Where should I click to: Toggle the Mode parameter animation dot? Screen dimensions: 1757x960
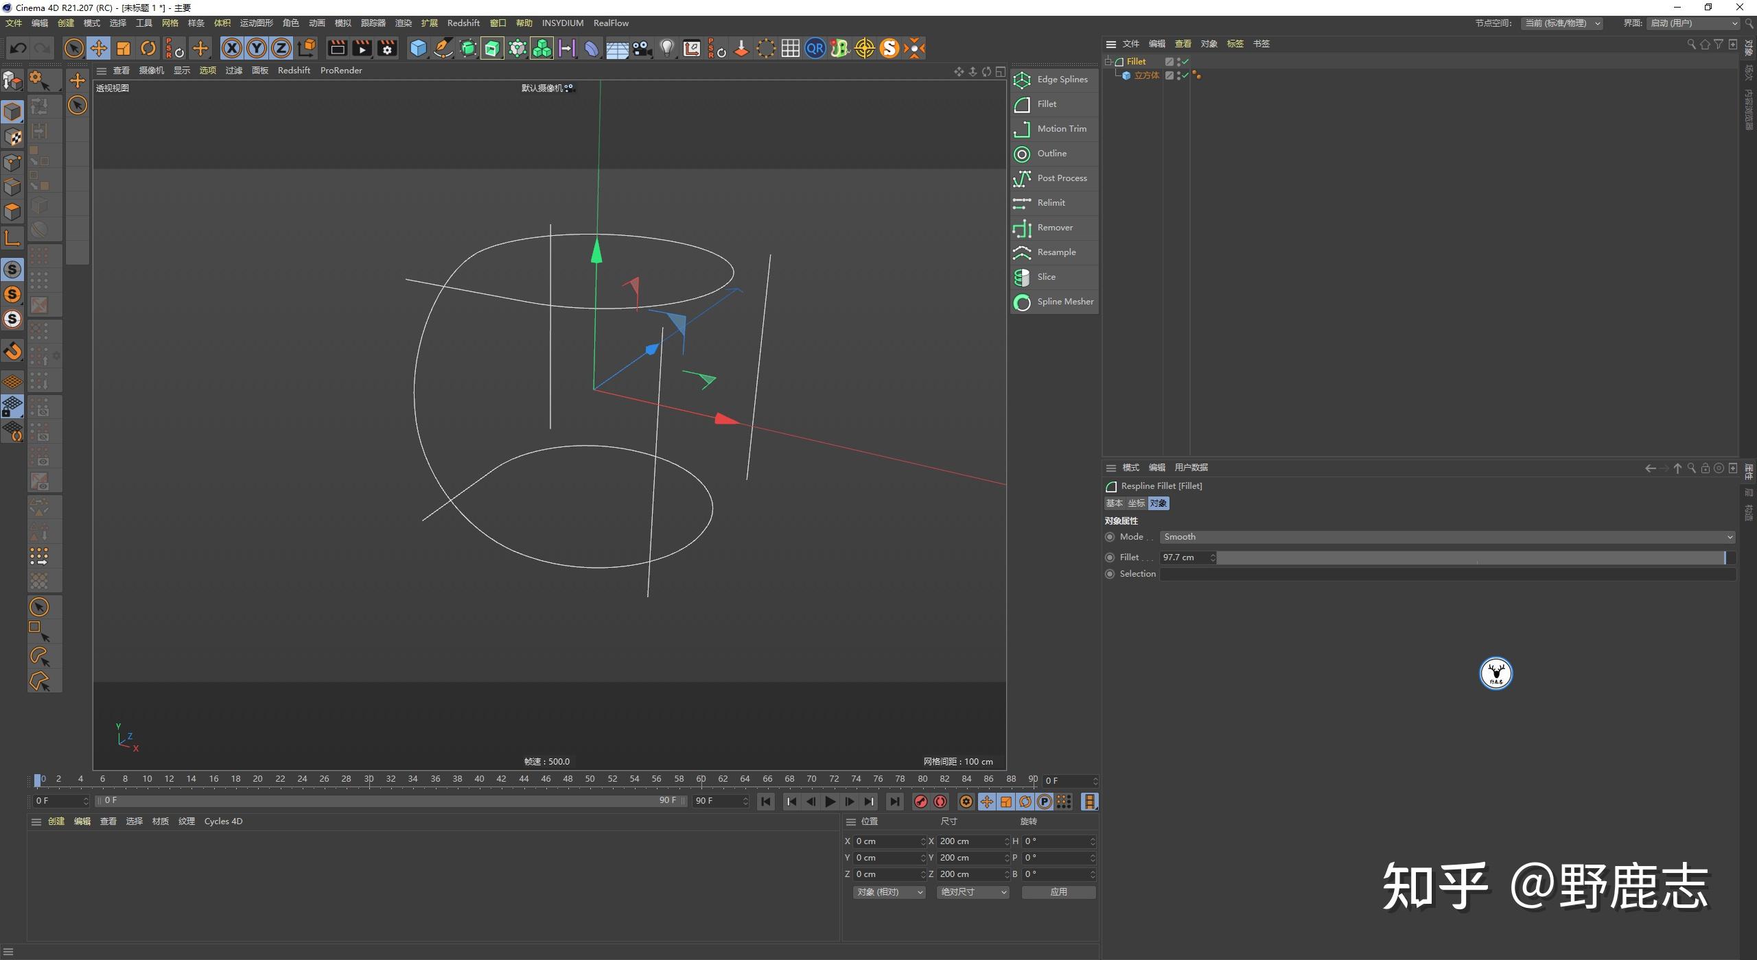(1110, 537)
